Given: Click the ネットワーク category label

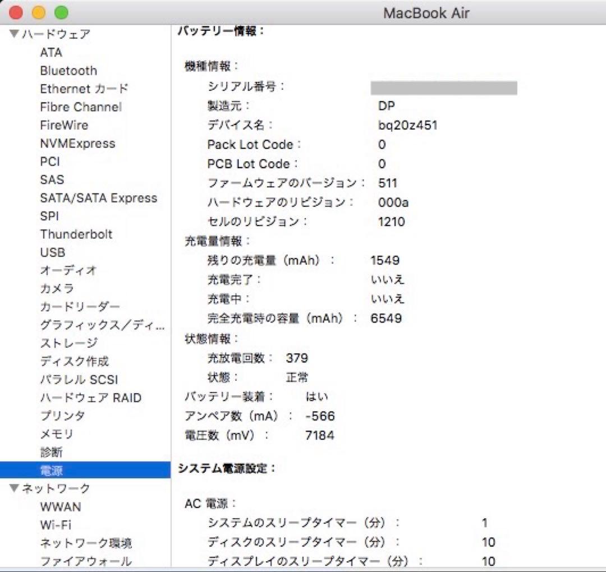Looking at the screenshot, I should pyautogui.click(x=56, y=488).
